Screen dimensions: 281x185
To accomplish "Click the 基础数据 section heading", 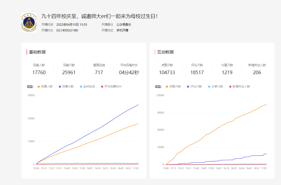I will click(37, 52).
